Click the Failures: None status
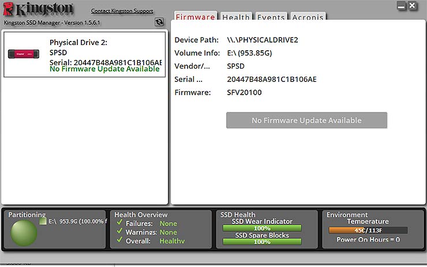This screenshot has width=427, height=267. [x=151, y=223]
